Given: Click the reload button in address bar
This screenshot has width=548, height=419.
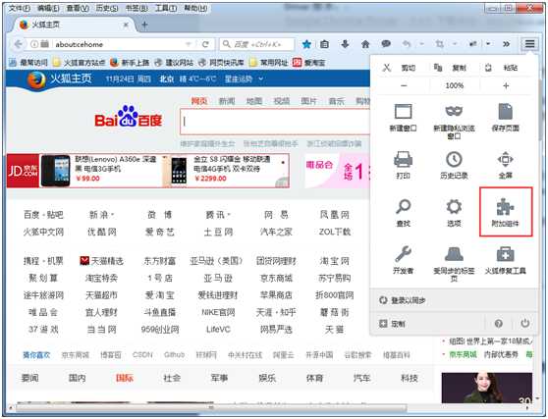Looking at the screenshot, I should coord(205,44).
